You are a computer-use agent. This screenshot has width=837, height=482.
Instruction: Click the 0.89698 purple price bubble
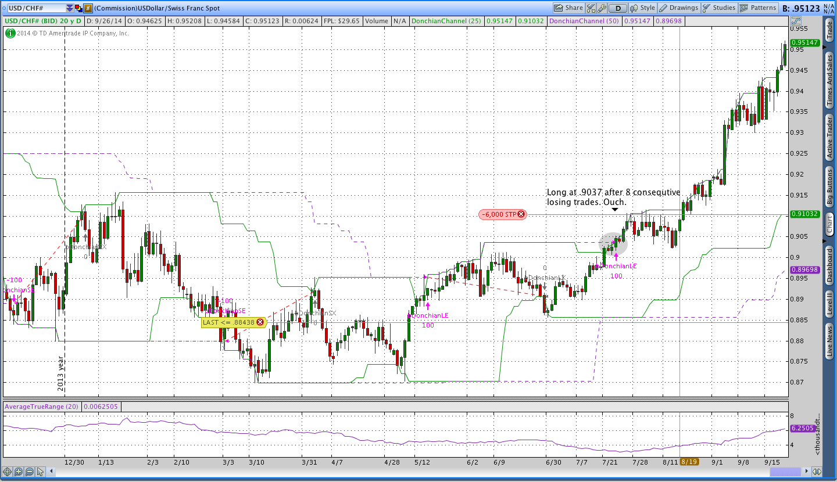pyautogui.click(x=805, y=269)
